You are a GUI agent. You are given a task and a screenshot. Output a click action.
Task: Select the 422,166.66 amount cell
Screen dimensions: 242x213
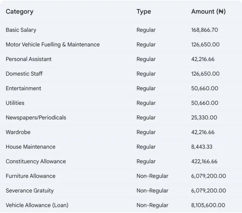205,161
